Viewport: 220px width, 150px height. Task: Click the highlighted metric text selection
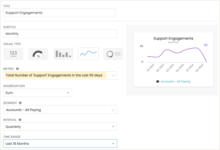click(56, 75)
